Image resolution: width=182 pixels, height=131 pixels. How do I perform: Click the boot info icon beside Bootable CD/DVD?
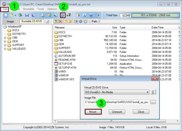(x=47, y=21)
